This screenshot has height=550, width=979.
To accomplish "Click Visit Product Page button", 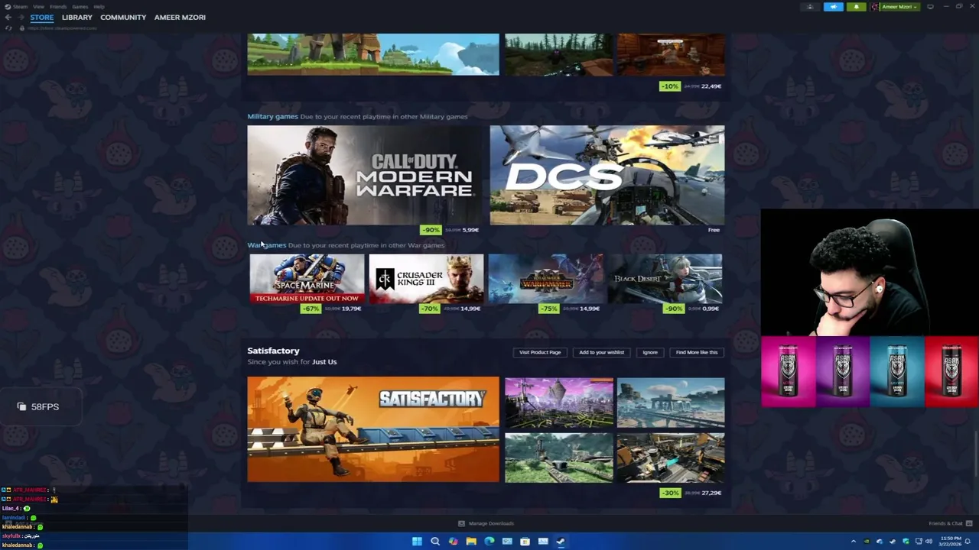I will tap(540, 352).
